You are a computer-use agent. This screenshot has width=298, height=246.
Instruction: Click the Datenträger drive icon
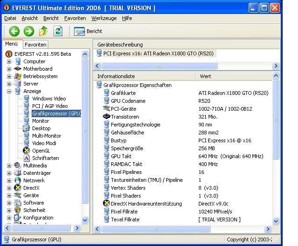tap(18, 173)
